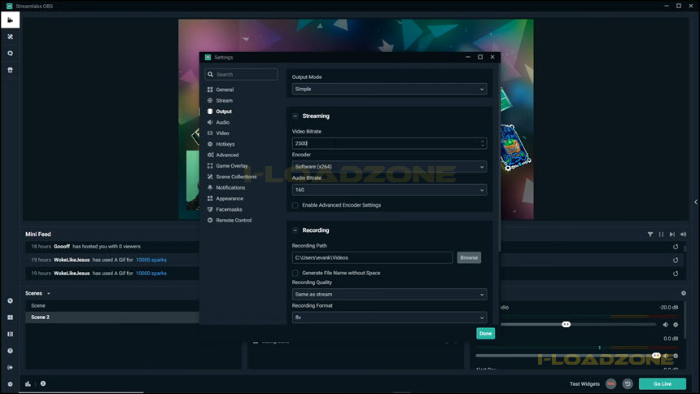Select the Audio settings category
This screenshot has width=700, height=394.
(222, 122)
